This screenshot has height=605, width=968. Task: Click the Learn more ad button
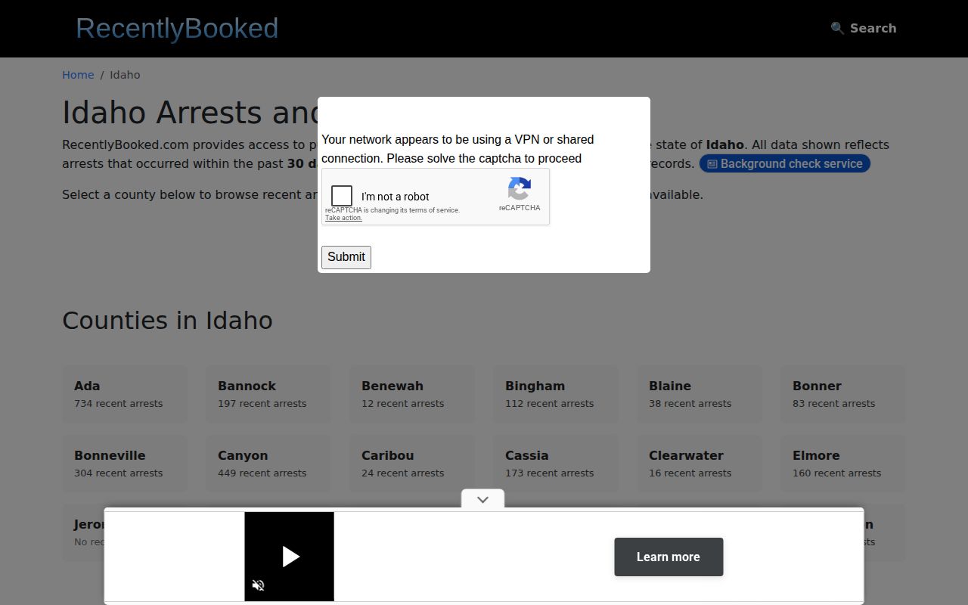[x=669, y=557]
